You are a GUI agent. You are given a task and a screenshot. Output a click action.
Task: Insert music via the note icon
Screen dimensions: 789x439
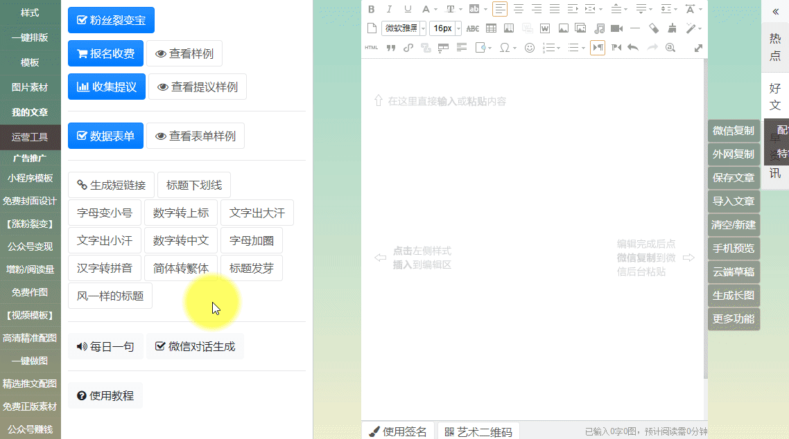[599, 28]
